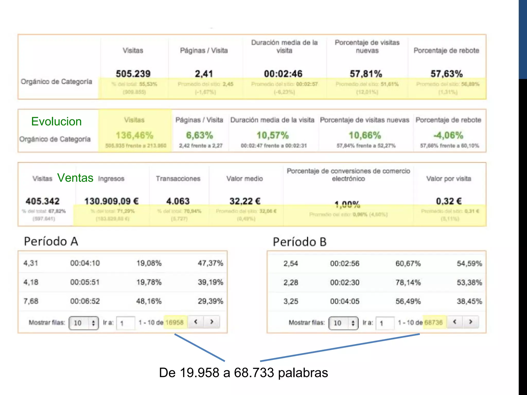
Task: Click the highlighted 68736 total in Período B
Action: click(434, 322)
